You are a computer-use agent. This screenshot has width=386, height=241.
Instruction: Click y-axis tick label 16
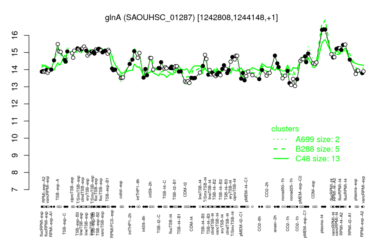(x=15, y=35)
